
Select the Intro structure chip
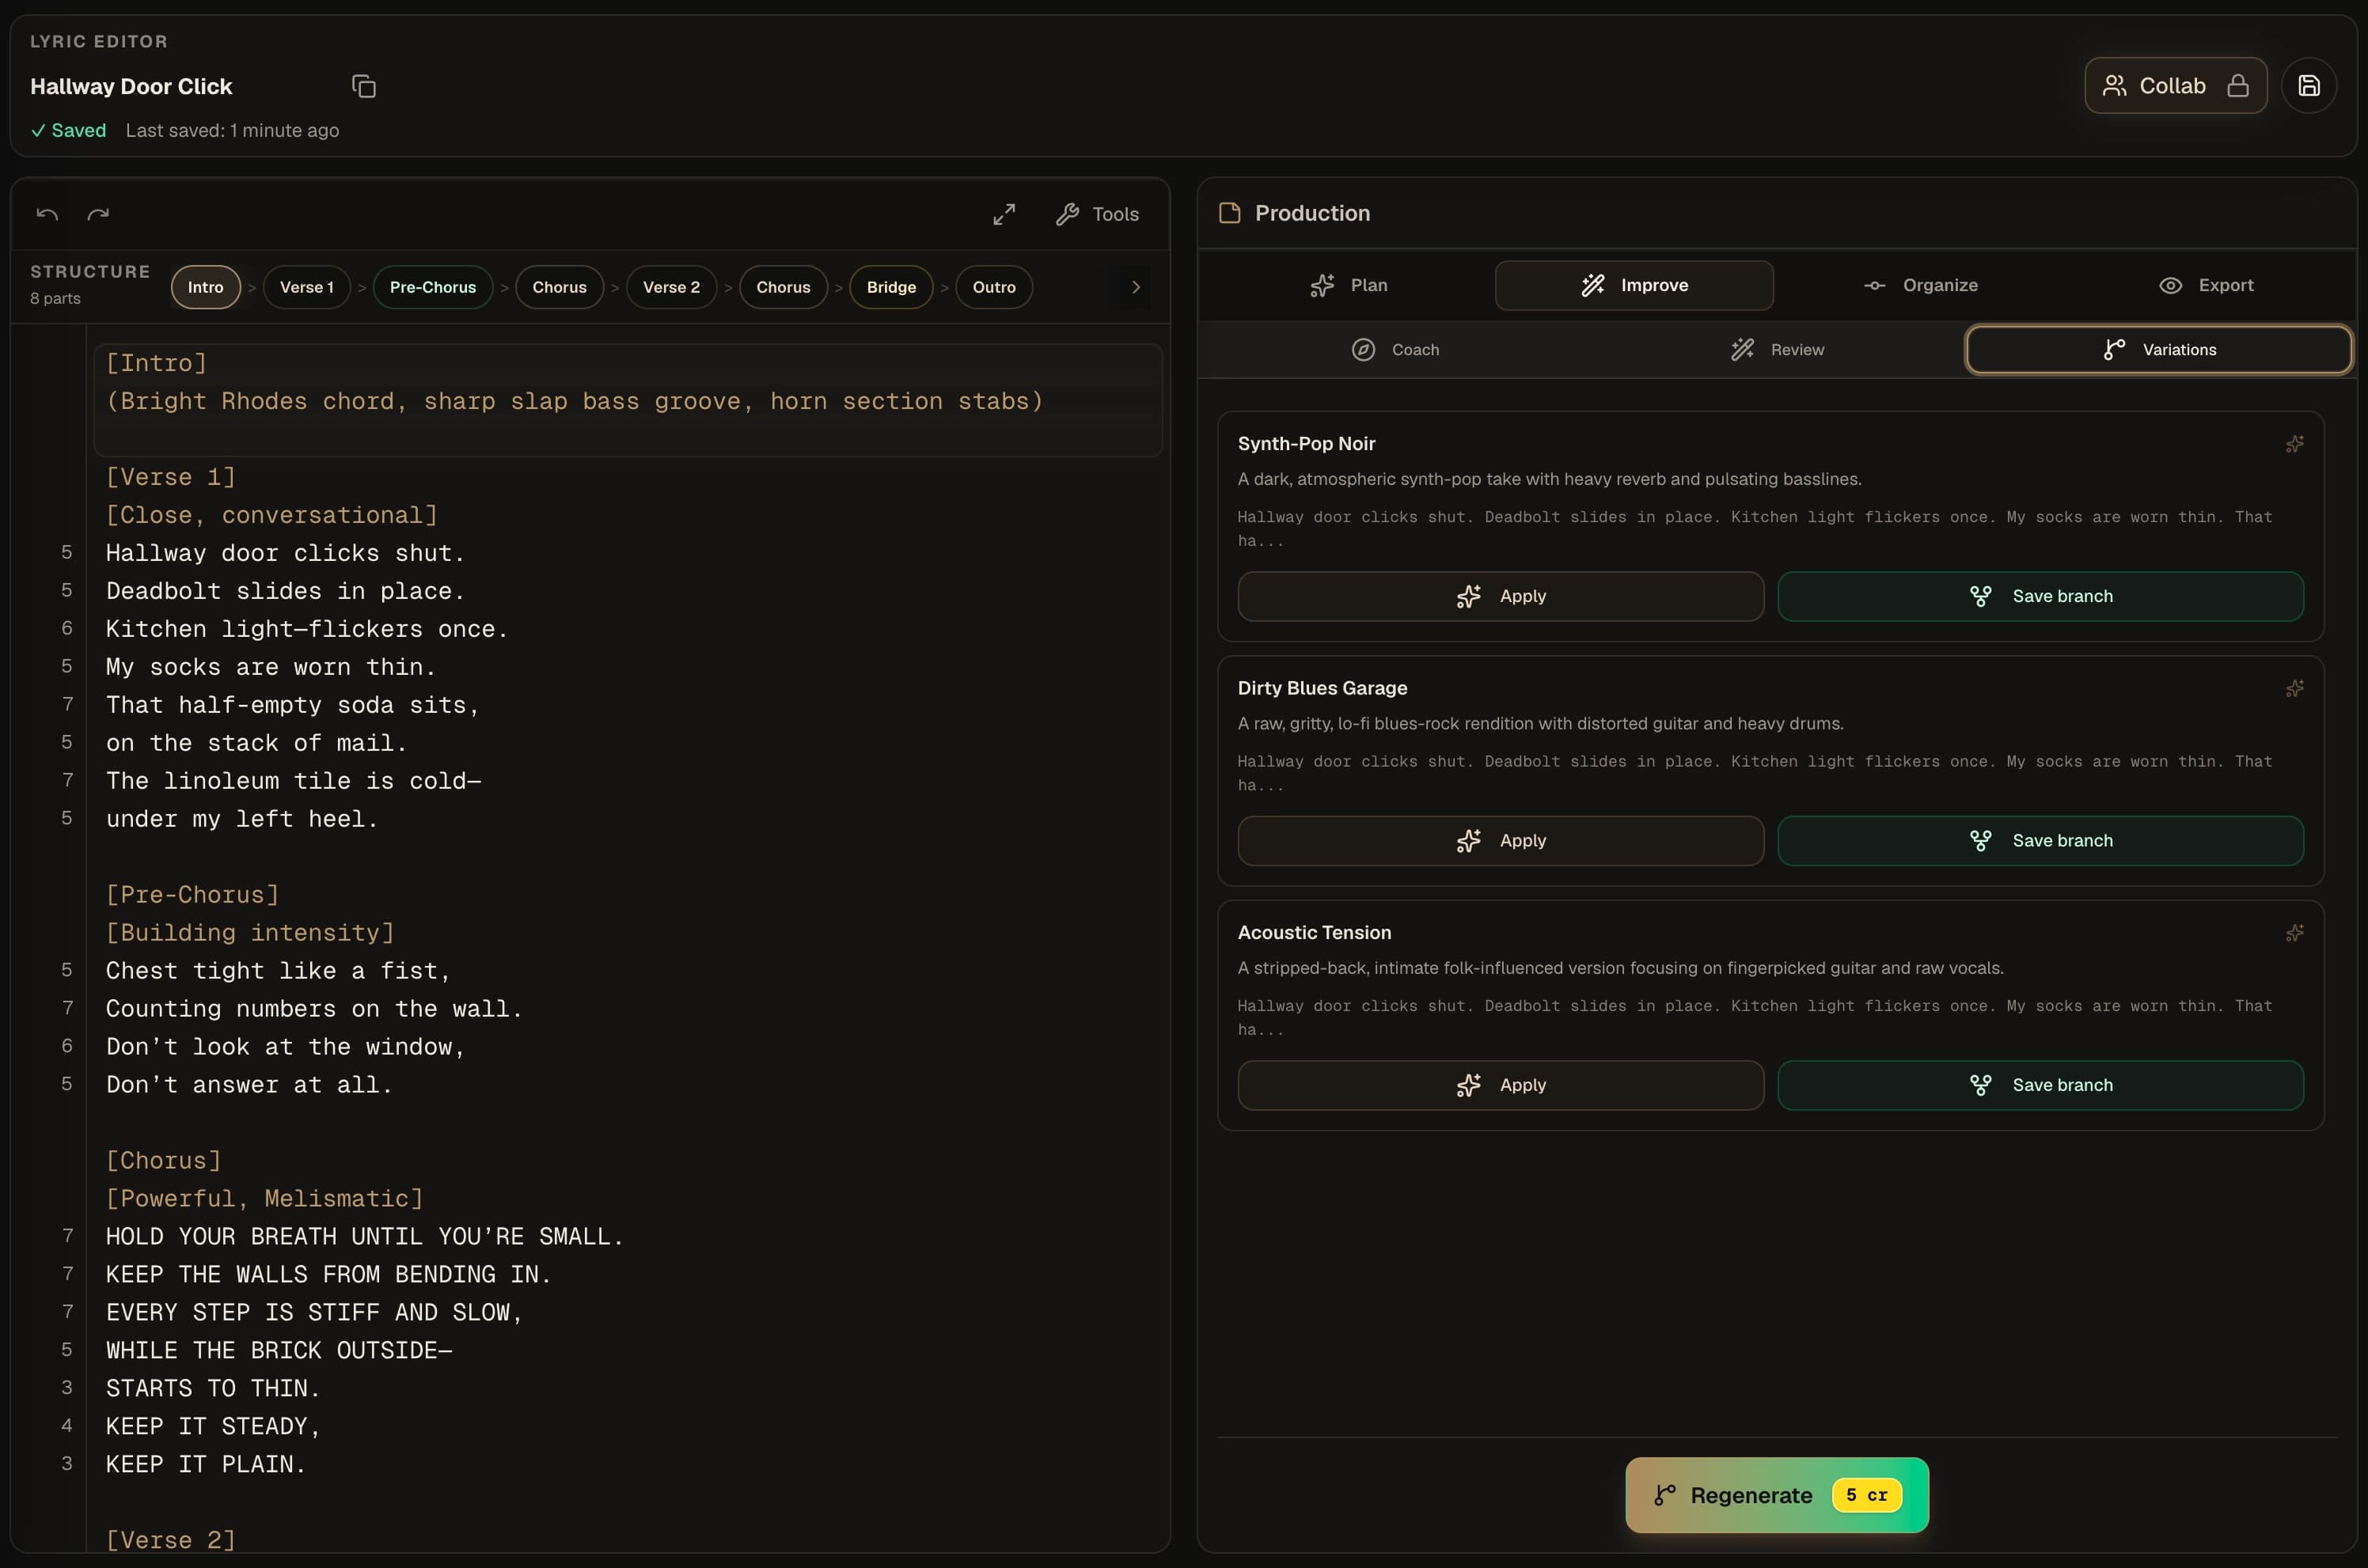[x=205, y=287]
